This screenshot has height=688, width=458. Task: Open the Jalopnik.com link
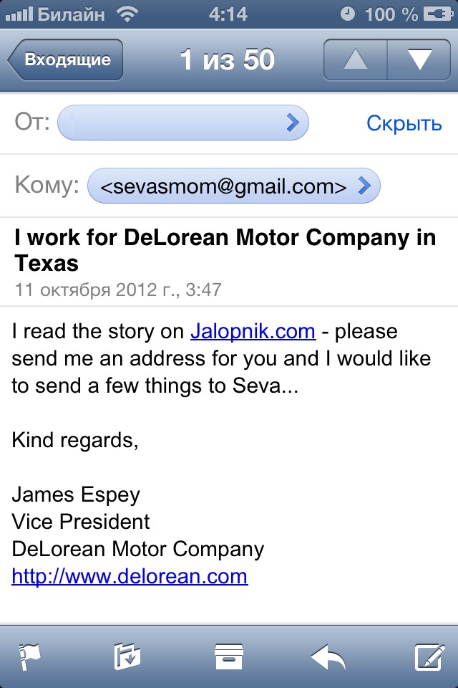pos(253,331)
